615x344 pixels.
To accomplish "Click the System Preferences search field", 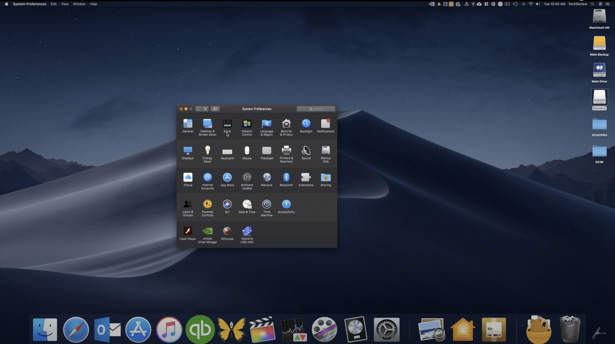I will coord(316,108).
